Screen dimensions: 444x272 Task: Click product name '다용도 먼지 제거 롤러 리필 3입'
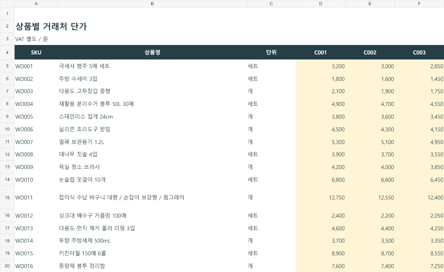97,228
